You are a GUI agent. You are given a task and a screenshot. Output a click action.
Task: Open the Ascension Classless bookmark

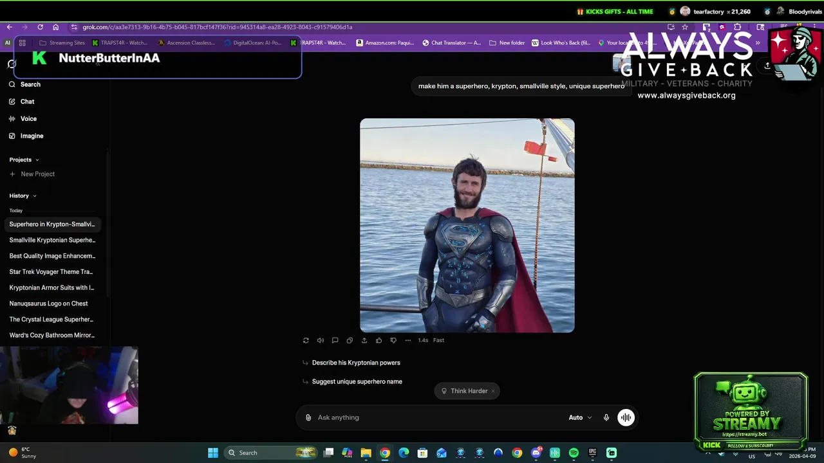point(187,43)
